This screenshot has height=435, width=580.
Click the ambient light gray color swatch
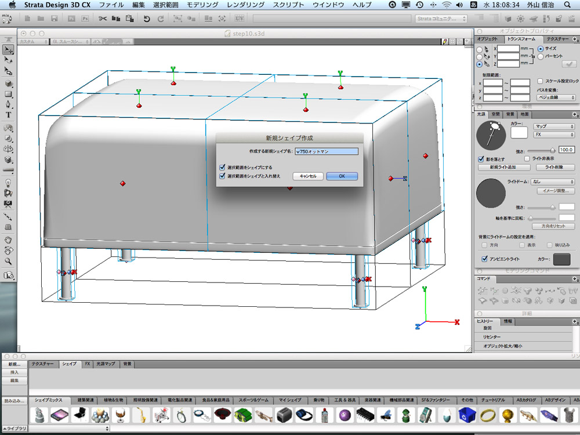(562, 259)
